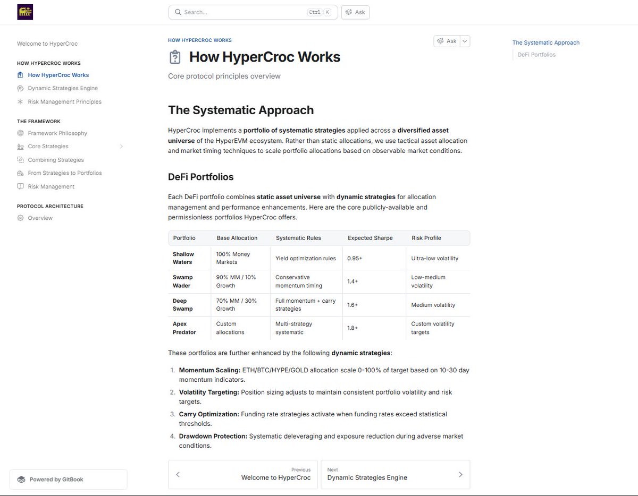Jump to The Systematic Approach in outline
638x496 pixels.
pos(546,42)
